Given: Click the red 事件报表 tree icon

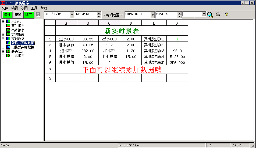Looking at the screenshot, I should coord(8,26).
